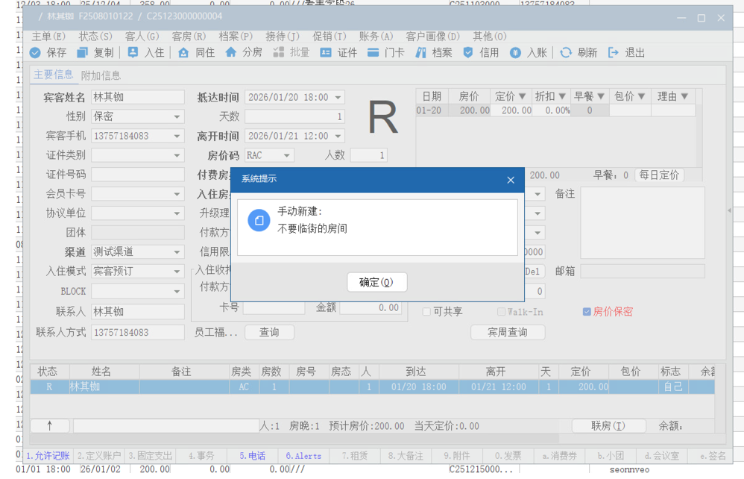Expand the 房价码 RAC rate code dropdown
This screenshot has height=479, width=744.
[x=286, y=156]
